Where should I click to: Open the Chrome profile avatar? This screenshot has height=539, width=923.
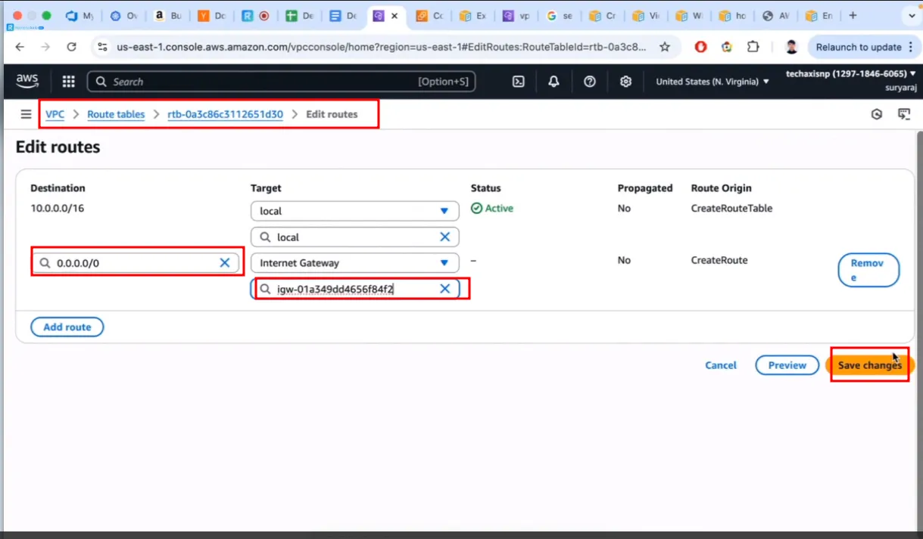791,47
